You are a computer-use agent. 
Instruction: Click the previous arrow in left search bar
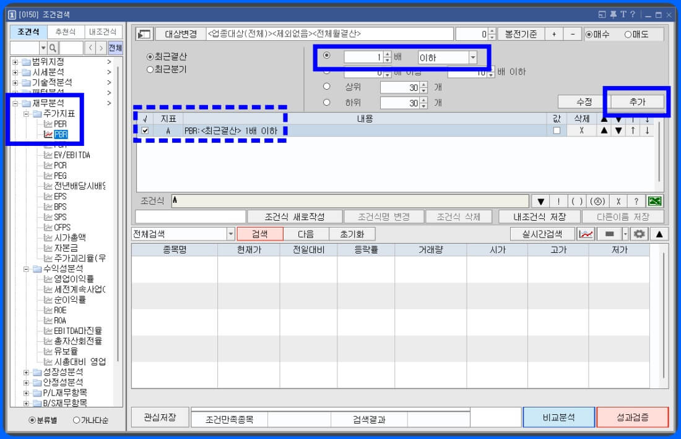coord(90,48)
